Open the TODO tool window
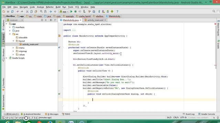The width and height of the screenshot is (220, 123). [66, 114]
